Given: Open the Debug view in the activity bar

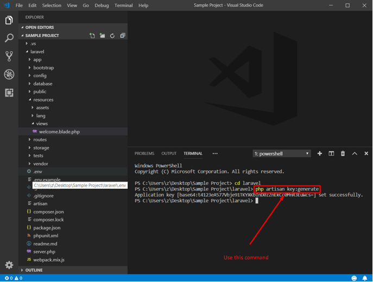Looking at the screenshot, I should (x=9, y=74).
